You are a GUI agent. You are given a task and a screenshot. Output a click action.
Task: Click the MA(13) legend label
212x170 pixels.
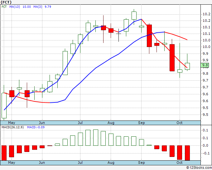(x=15, y=7)
